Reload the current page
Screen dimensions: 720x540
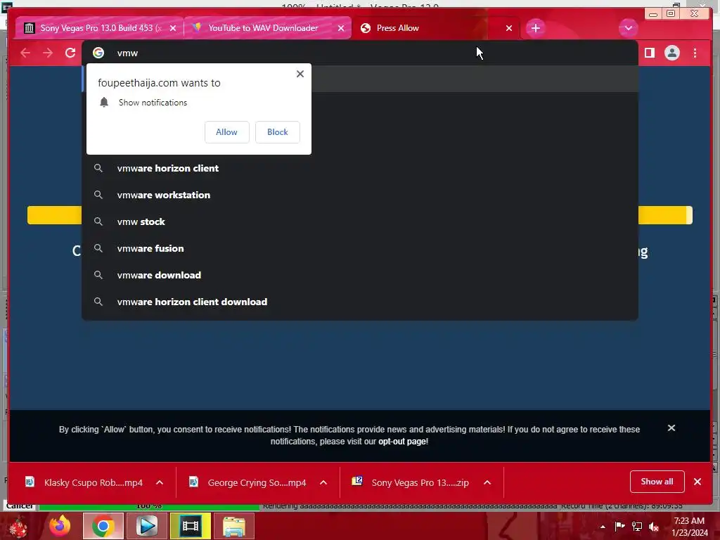(x=70, y=53)
